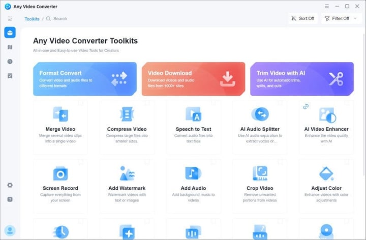Open the library books icon in the sidebar
Screen dimensions: 366x240
pyautogui.click(x=10, y=47)
